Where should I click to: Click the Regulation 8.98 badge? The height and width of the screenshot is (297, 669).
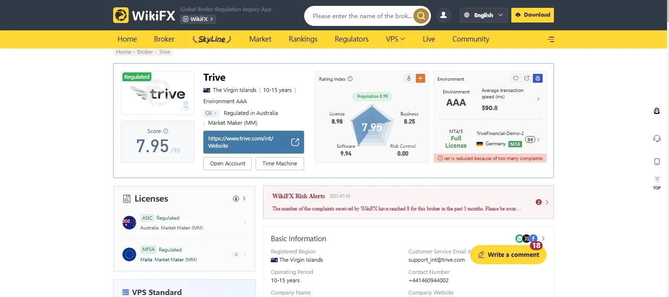(x=372, y=96)
